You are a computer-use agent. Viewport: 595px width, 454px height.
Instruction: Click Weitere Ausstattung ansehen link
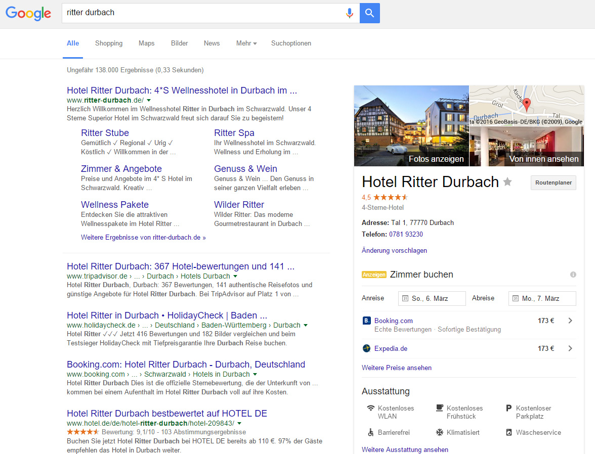405,449
